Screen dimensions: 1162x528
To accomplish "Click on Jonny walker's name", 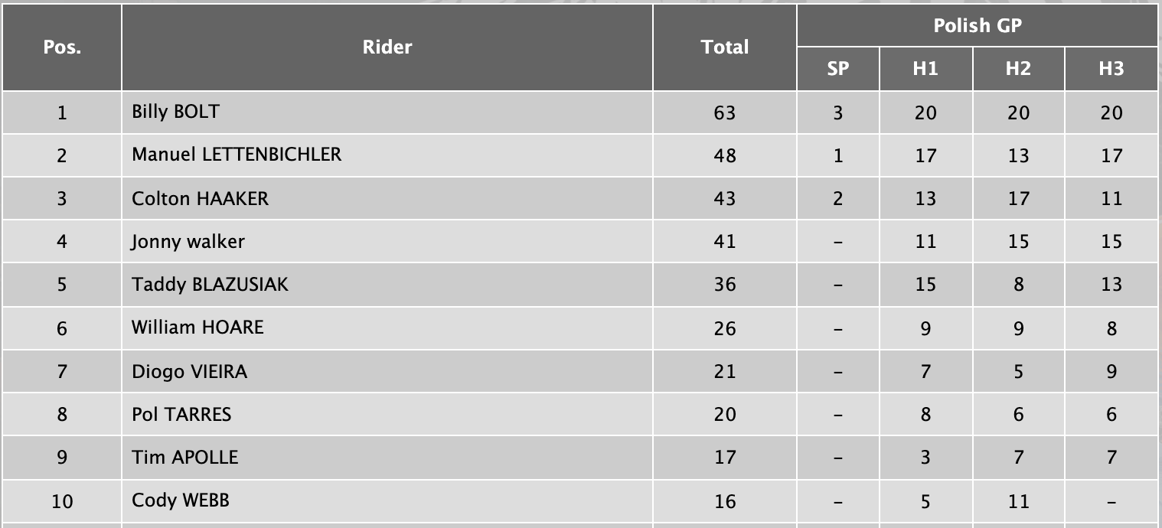I will [188, 241].
